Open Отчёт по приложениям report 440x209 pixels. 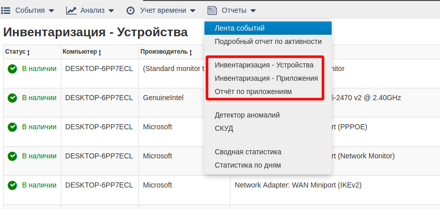point(253,91)
